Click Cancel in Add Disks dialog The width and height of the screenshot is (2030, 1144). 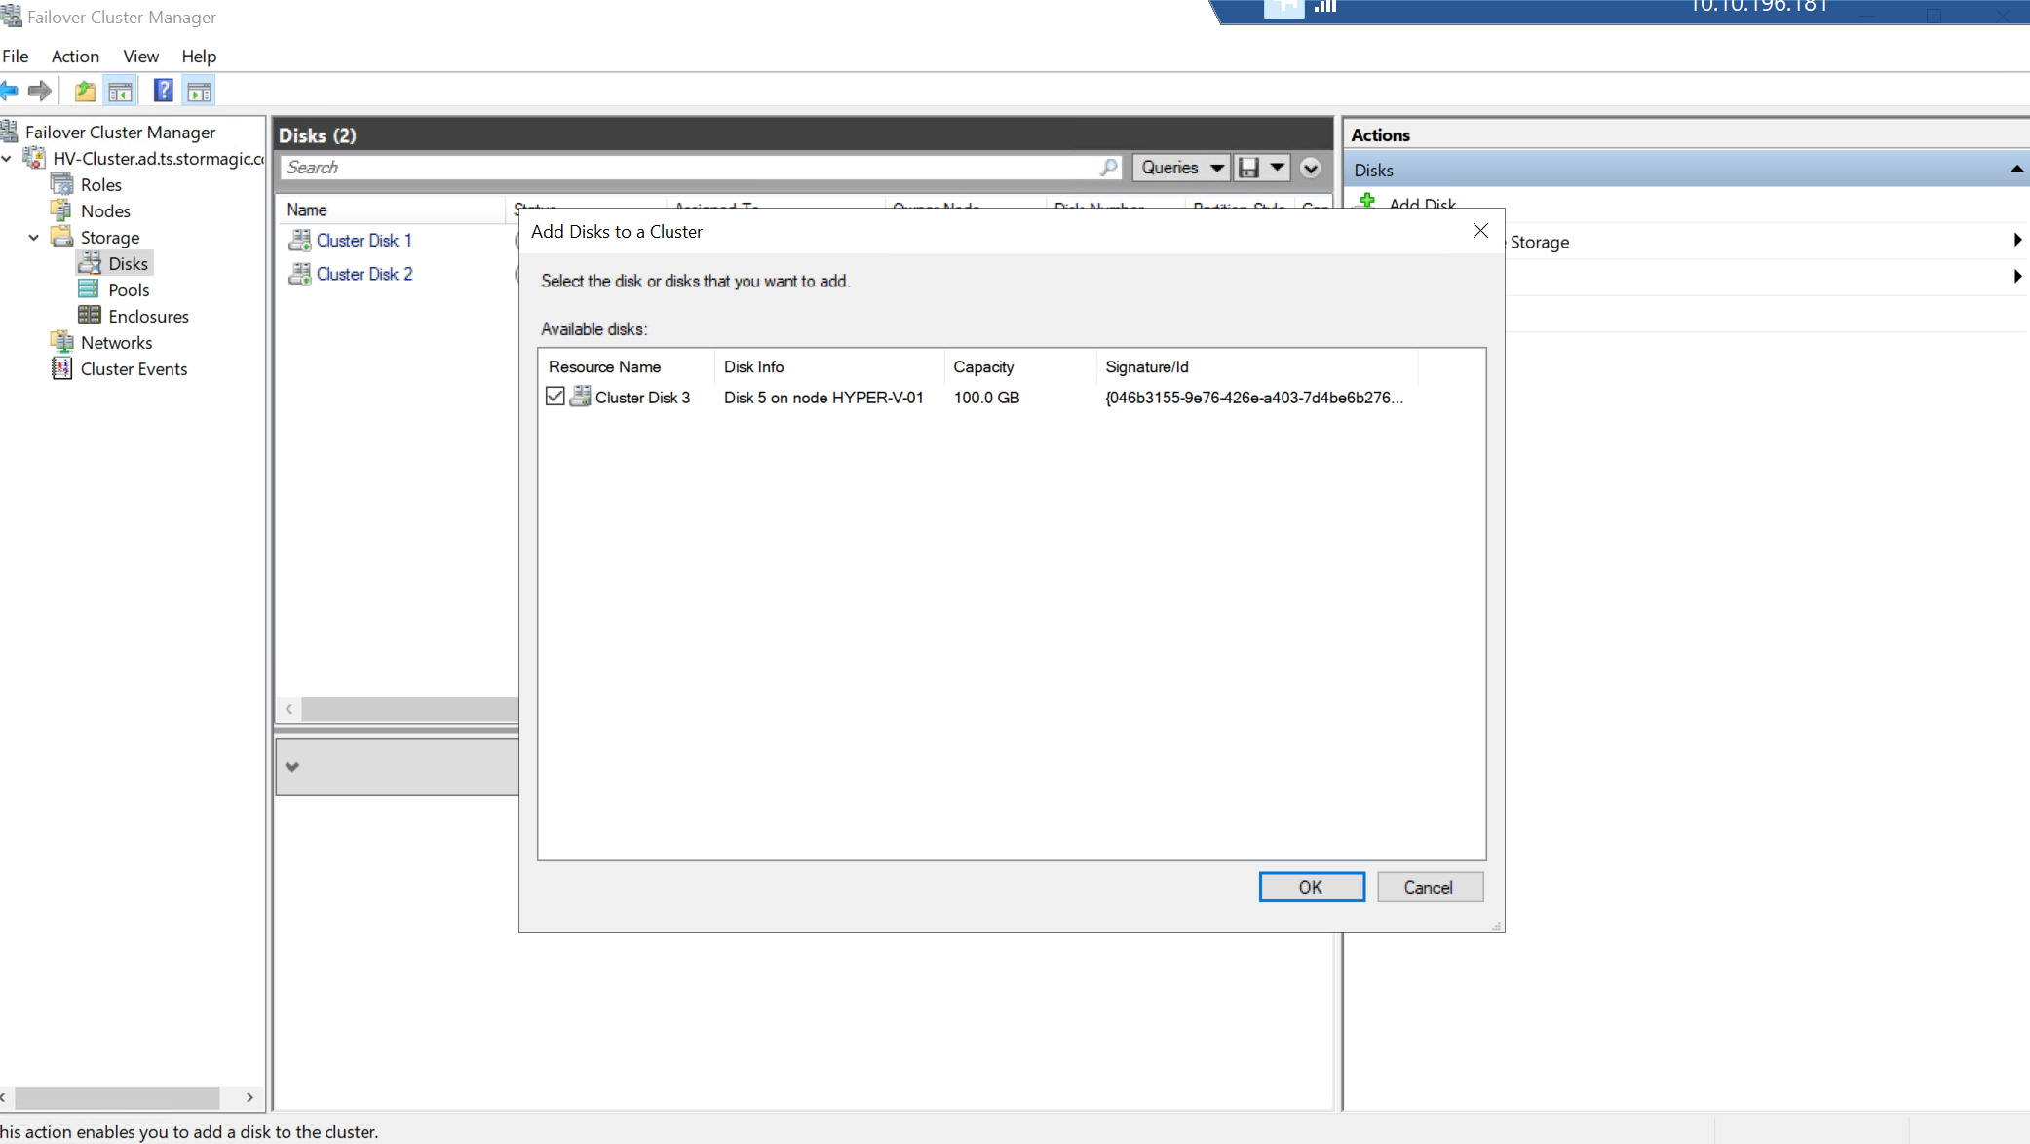[x=1430, y=887]
